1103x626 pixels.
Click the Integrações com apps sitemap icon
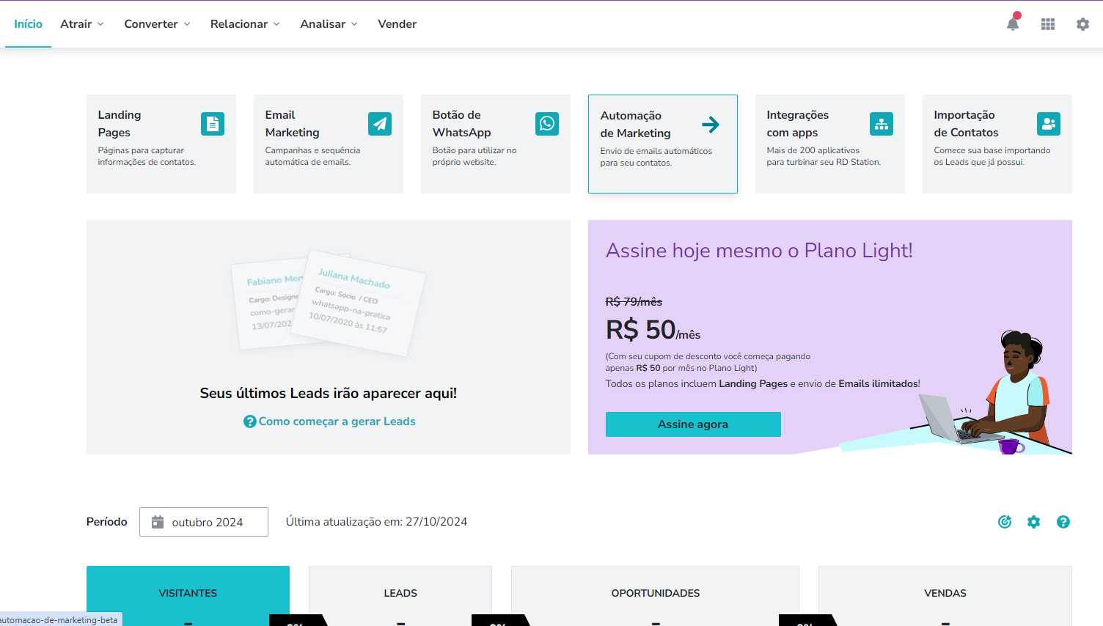coord(882,124)
